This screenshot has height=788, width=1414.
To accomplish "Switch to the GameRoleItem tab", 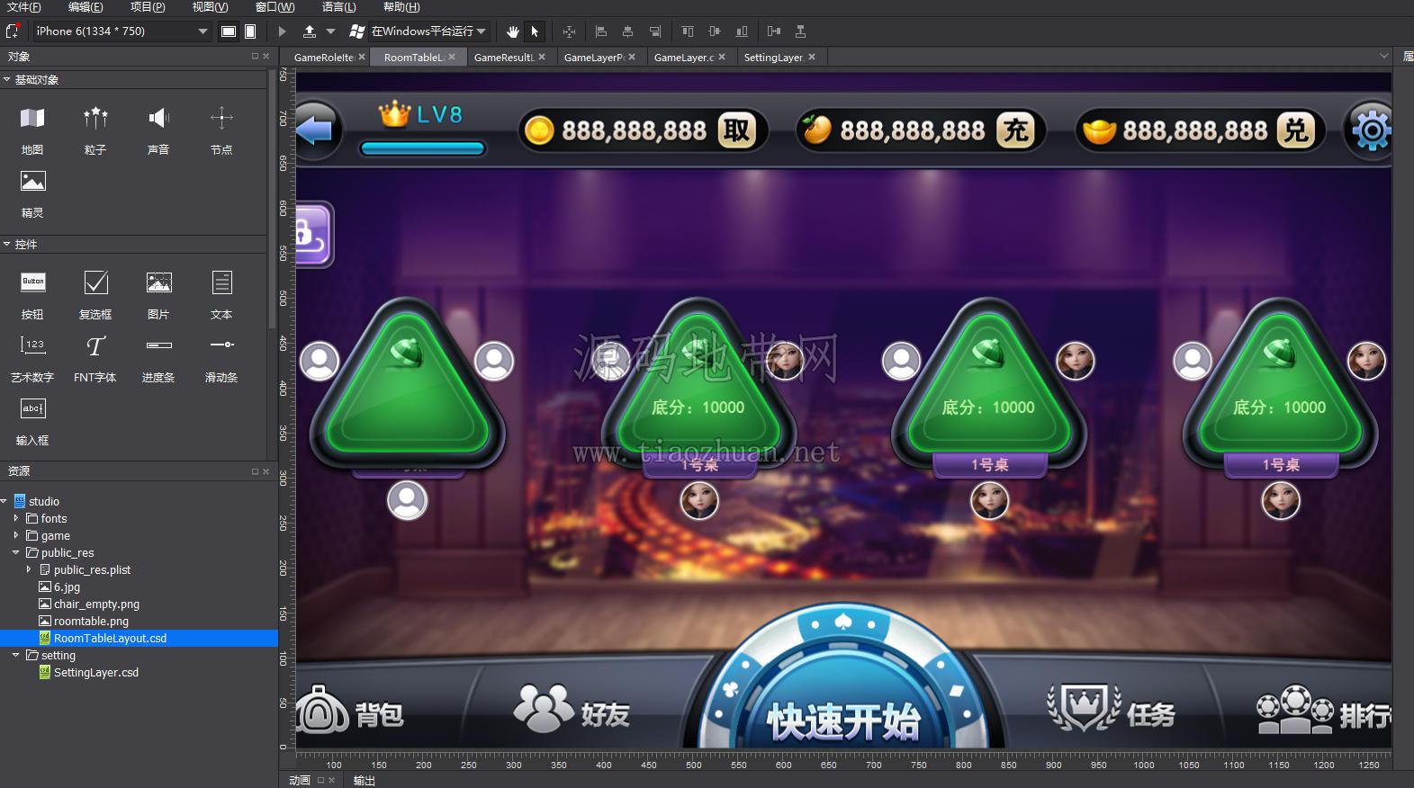I will (x=323, y=57).
